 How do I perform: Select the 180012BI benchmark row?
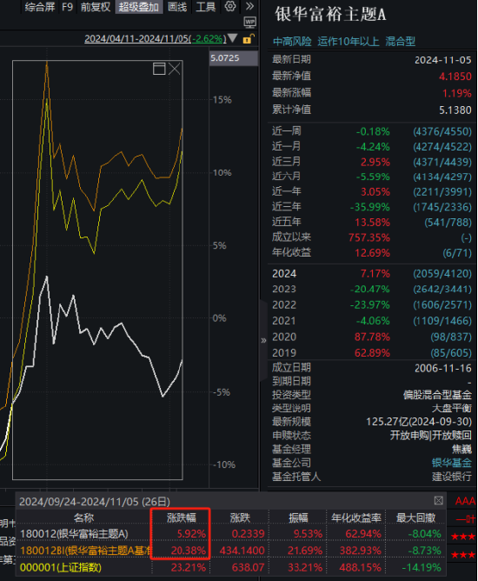(x=230, y=551)
